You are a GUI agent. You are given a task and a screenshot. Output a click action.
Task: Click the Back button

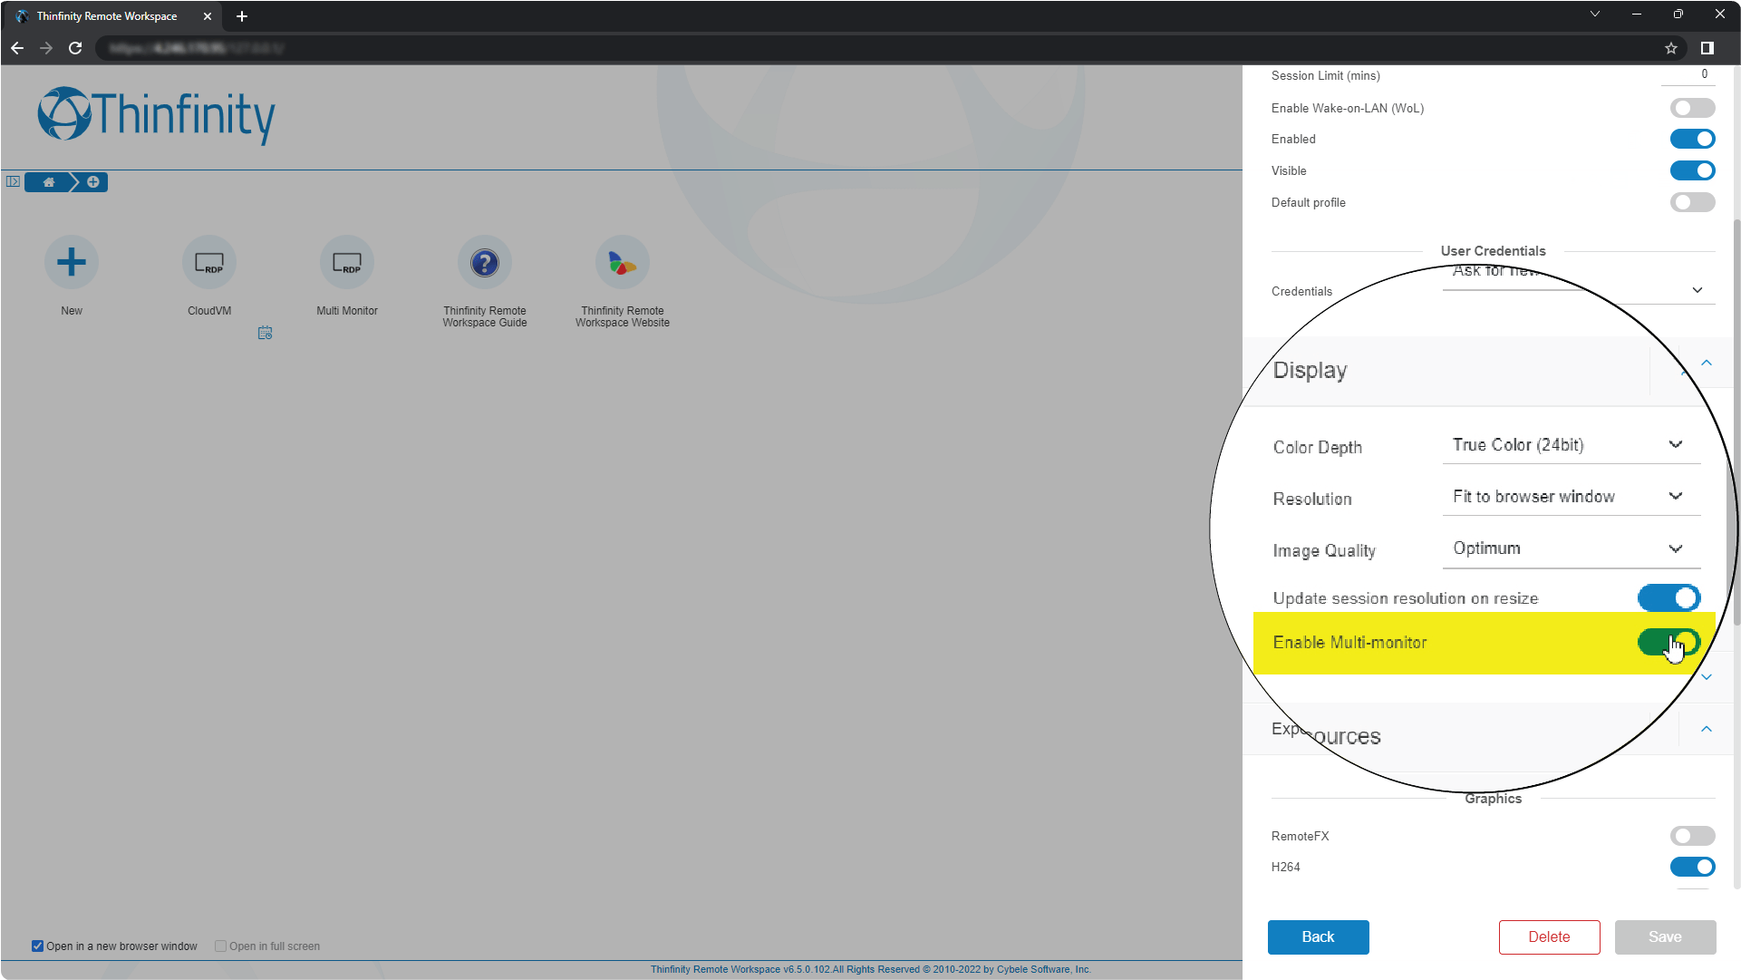(x=1319, y=936)
